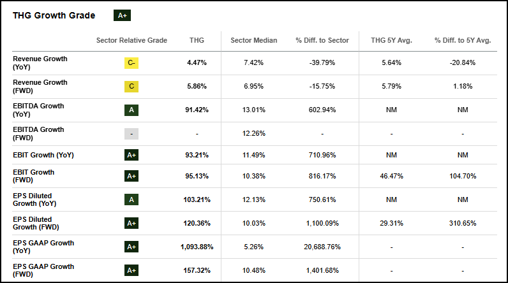
Task: Click the THG 5Y Avg. column header
Action: tap(391, 40)
